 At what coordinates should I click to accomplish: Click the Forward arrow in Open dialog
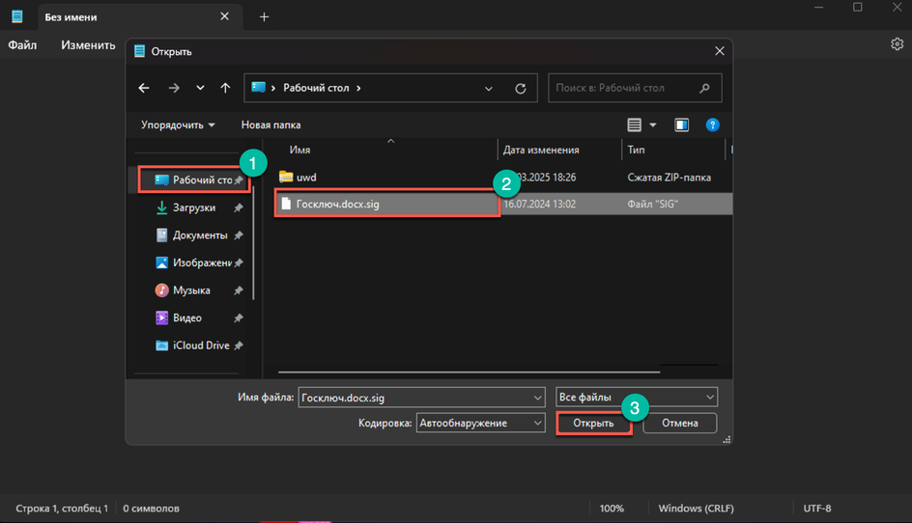[174, 88]
